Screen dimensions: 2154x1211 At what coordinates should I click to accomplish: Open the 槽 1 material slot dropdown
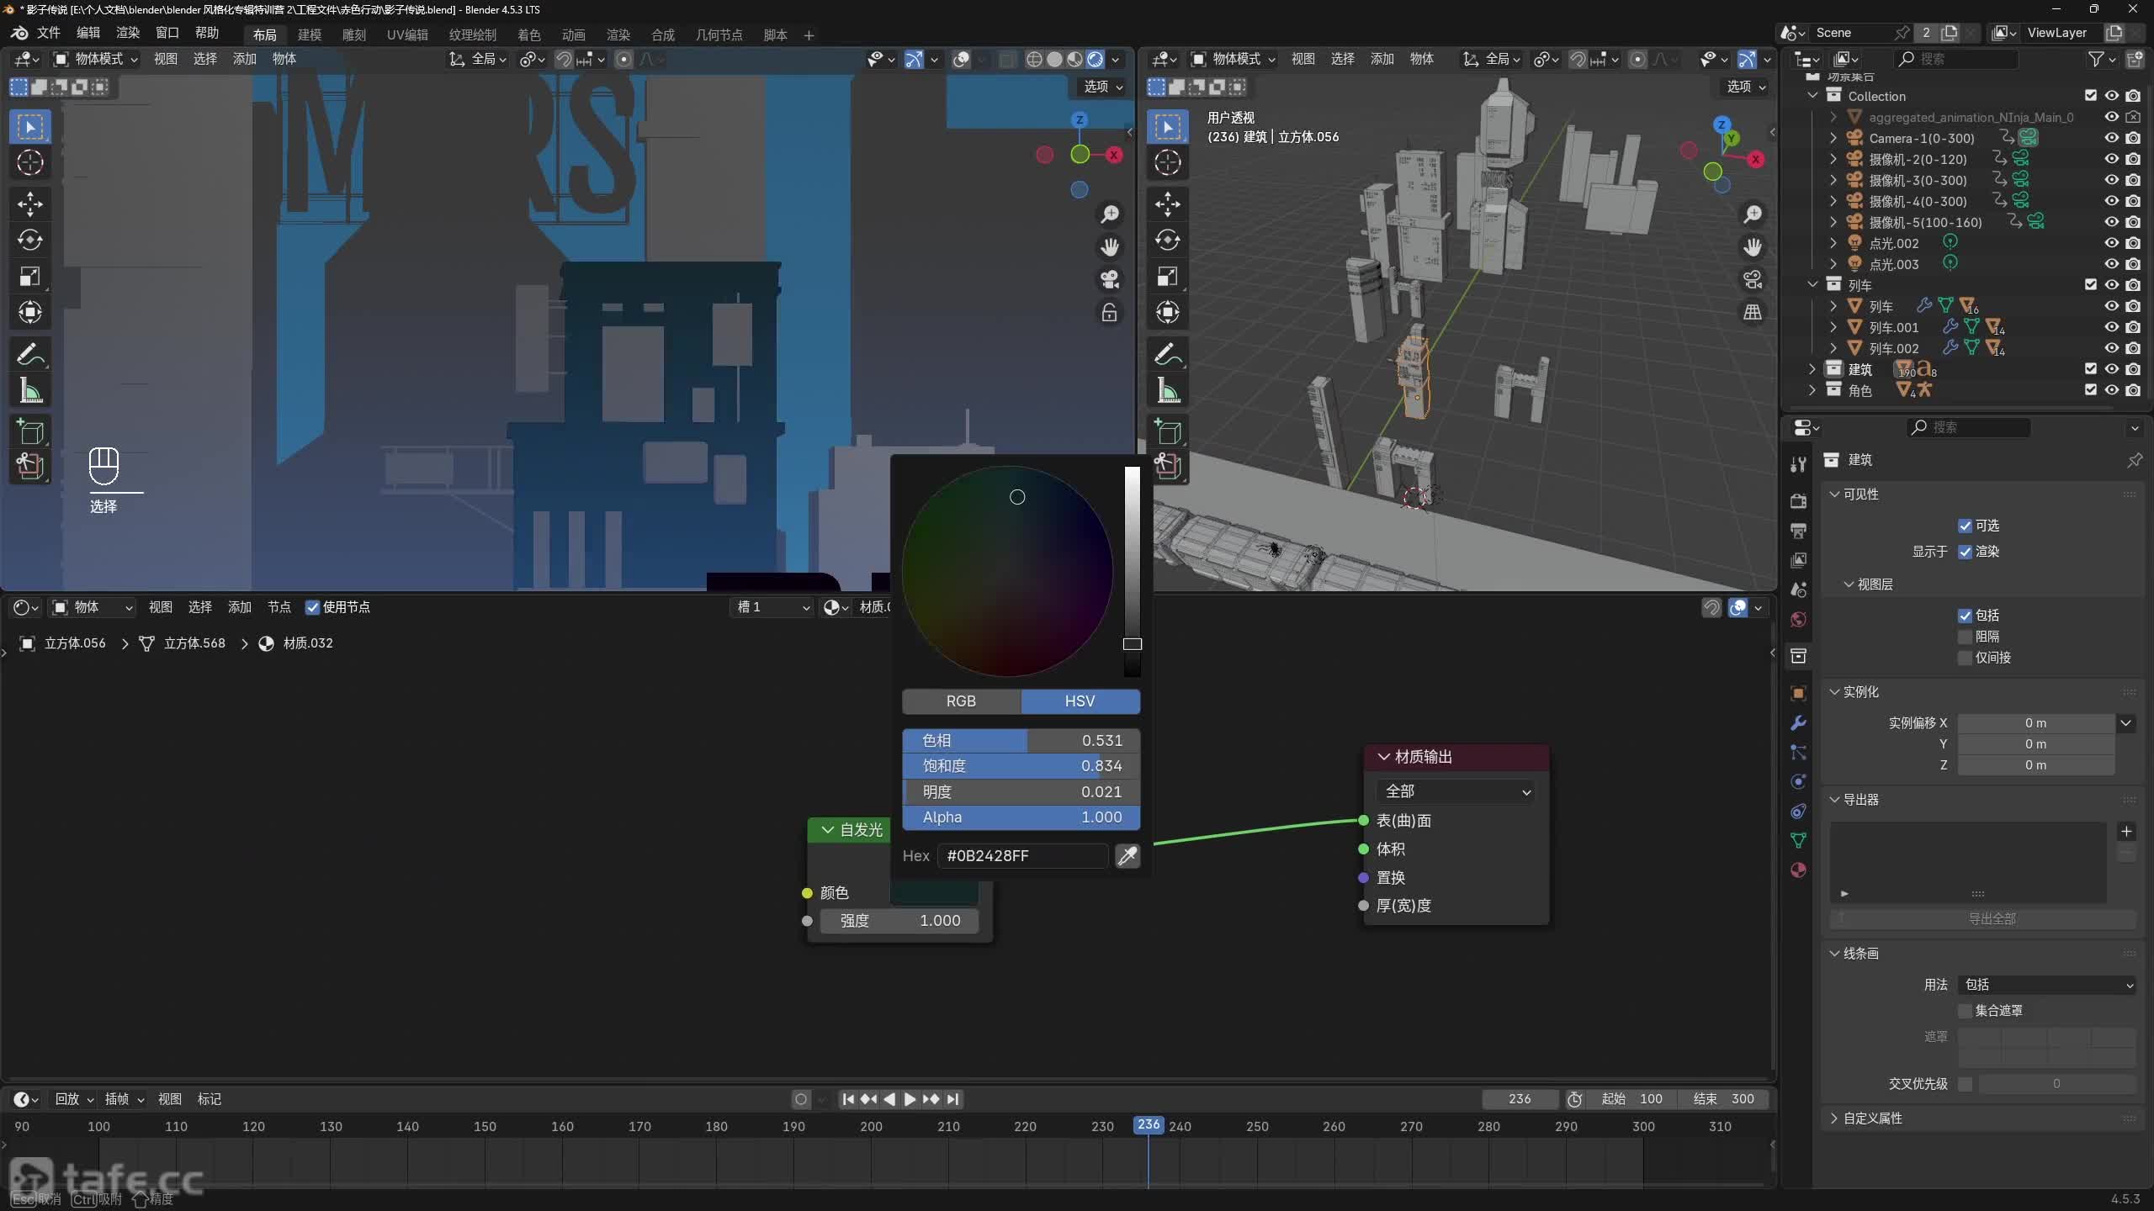point(772,607)
